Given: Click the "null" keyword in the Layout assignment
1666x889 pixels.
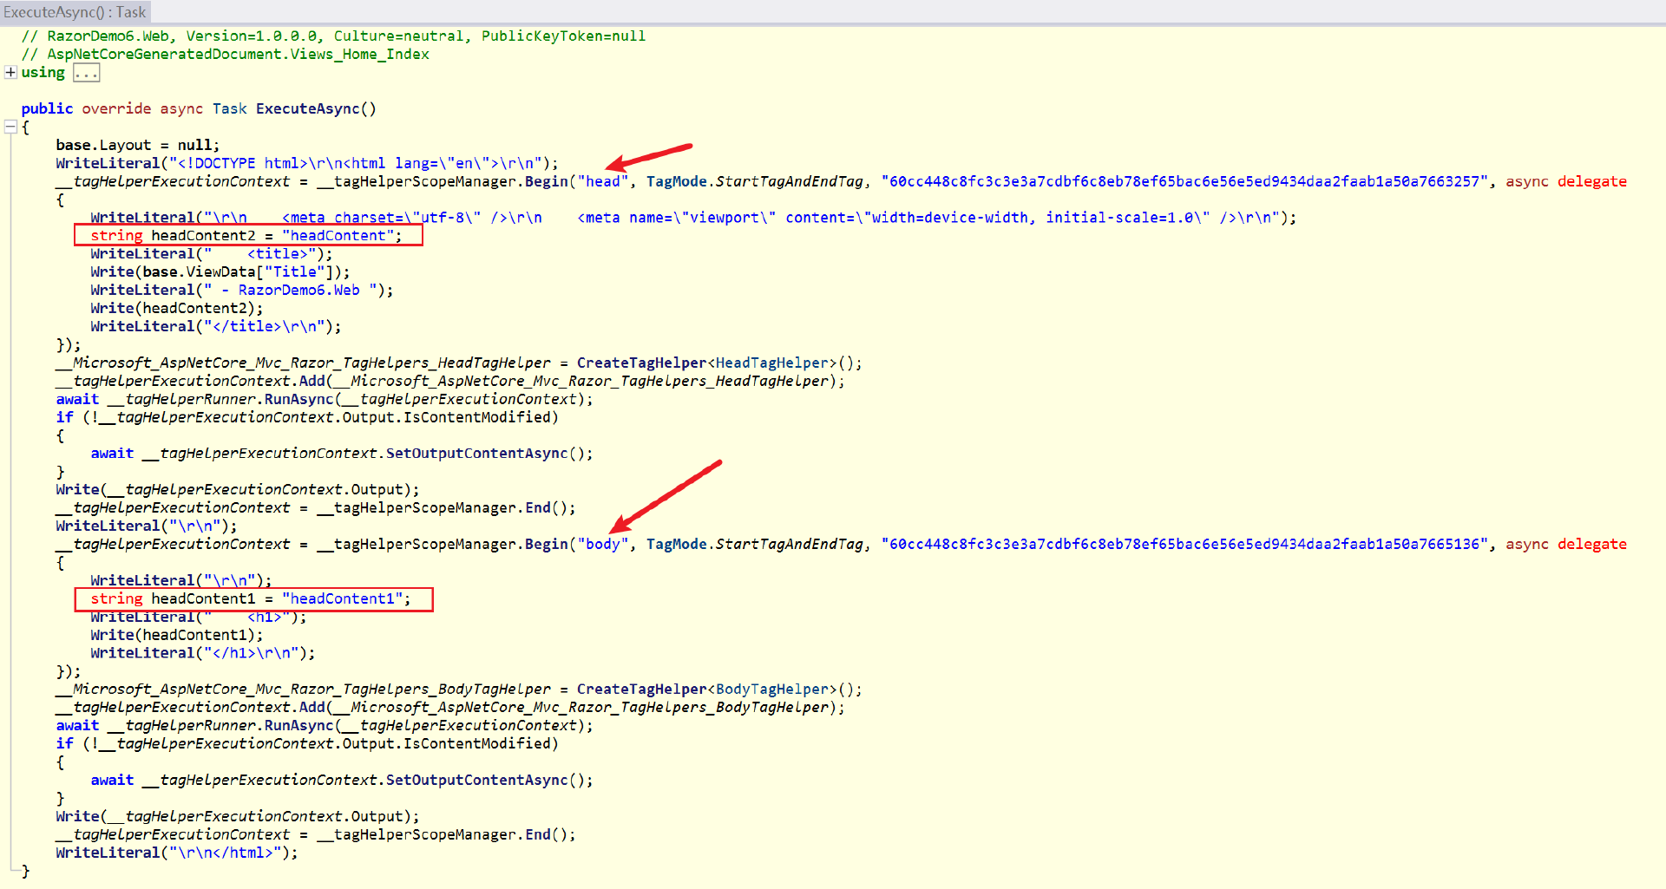Looking at the screenshot, I should point(194,145).
